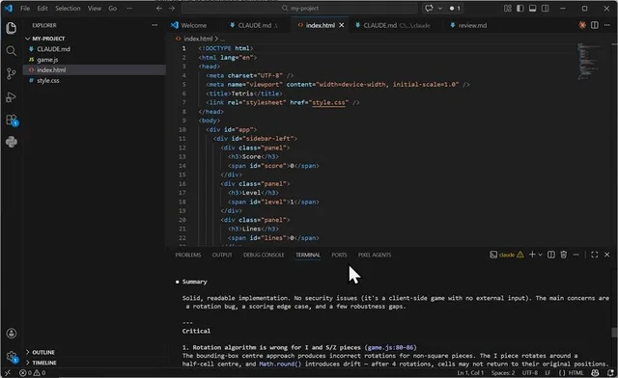Image resolution: width=618 pixels, height=378 pixels.
Task: Open the Explorer view in activity bar
Action: [x=11, y=28]
